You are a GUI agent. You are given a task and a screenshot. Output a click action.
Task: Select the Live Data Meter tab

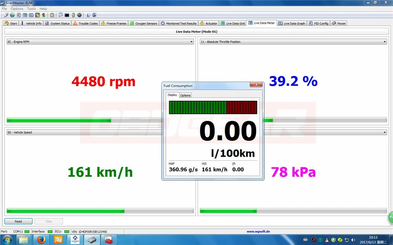point(262,23)
